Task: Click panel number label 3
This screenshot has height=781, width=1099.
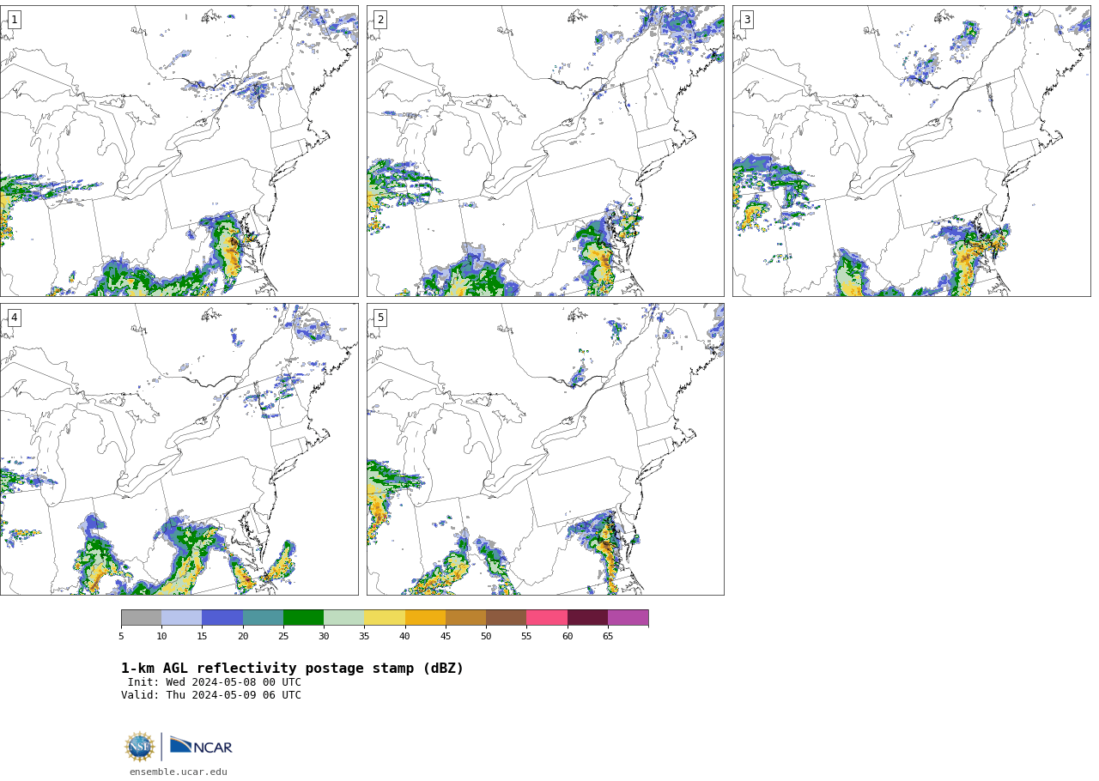Action: click(x=746, y=20)
